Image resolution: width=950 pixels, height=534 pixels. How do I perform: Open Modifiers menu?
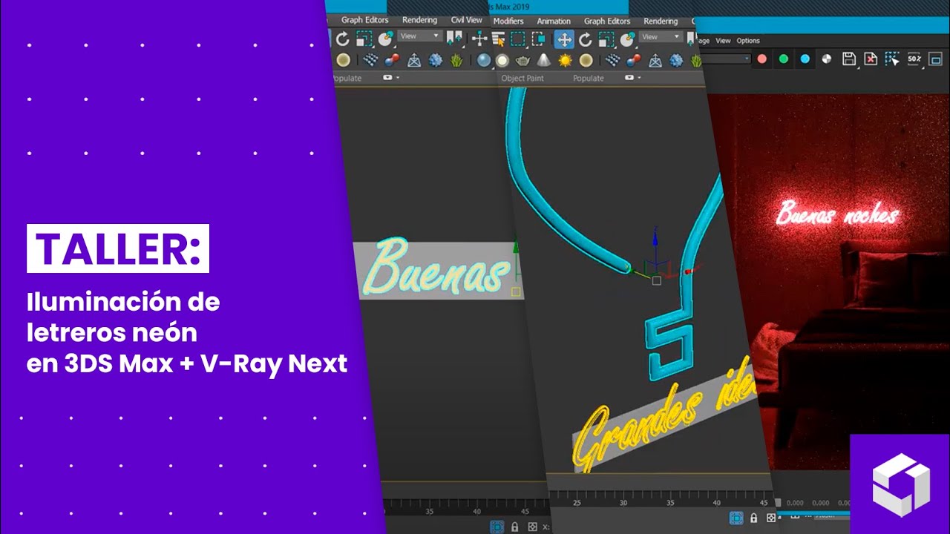click(508, 21)
